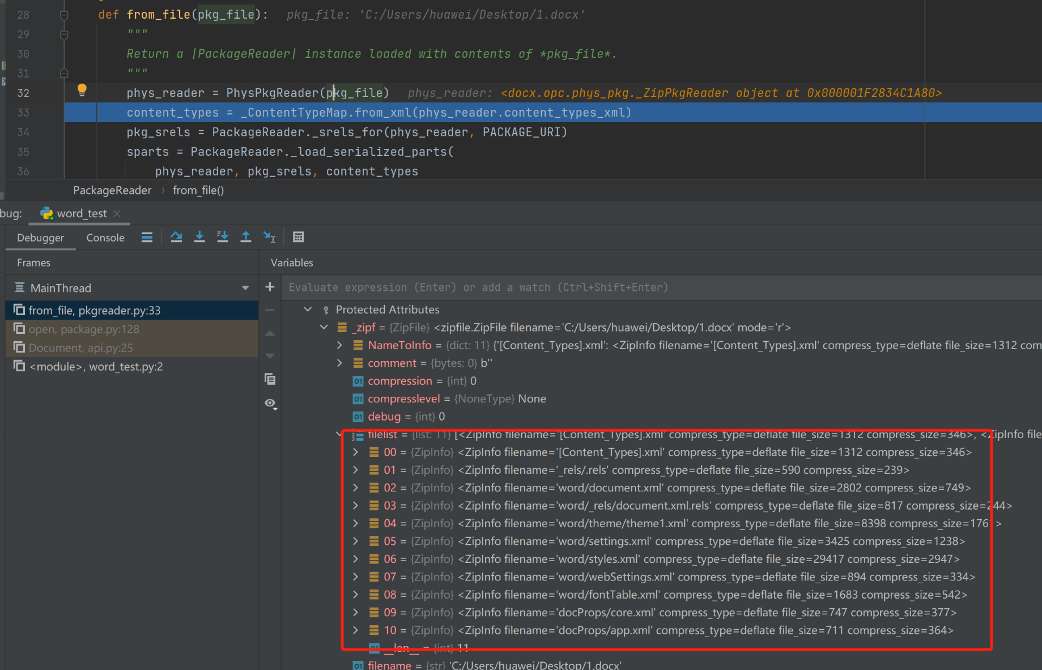Click the move watch down arrow
The width and height of the screenshot is (1042, 670).
pyautogui.click(x=270, y=356)
